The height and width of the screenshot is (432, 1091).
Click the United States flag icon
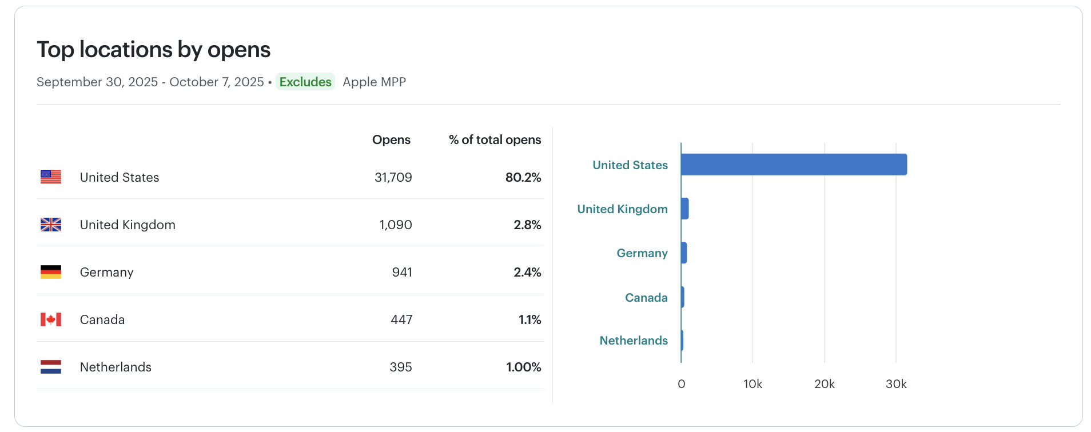(x=51, y=177)
